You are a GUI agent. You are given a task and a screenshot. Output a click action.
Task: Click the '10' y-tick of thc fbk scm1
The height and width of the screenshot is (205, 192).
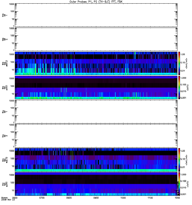[x=13, y=190]
